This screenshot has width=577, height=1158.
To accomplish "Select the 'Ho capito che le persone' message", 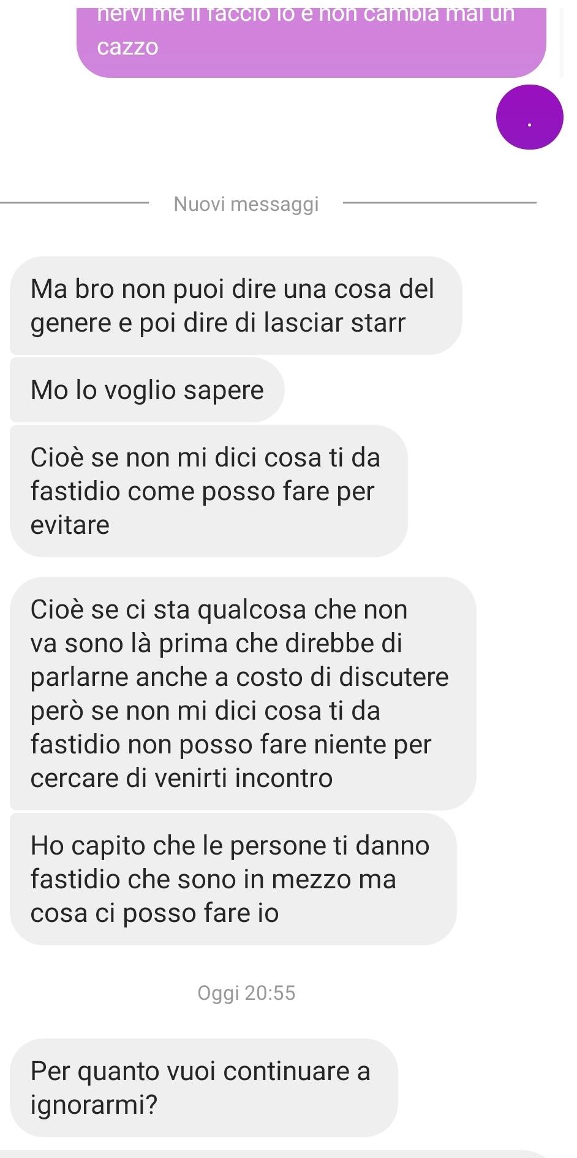I will 233,879.
